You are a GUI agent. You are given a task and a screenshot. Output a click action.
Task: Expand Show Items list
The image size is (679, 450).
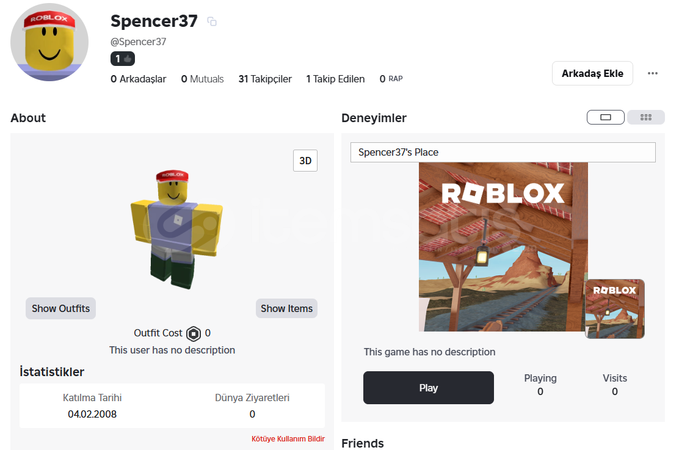pos(286,308)
